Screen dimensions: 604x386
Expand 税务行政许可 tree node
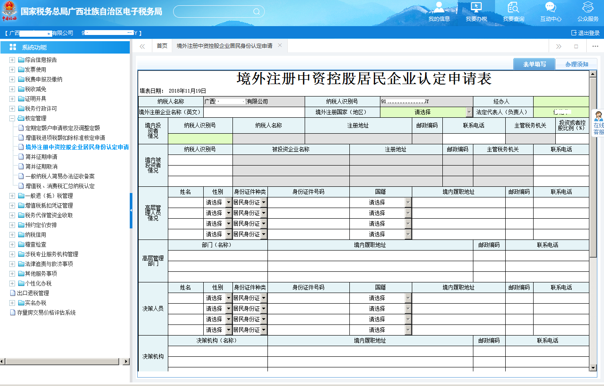click(12, 108)
